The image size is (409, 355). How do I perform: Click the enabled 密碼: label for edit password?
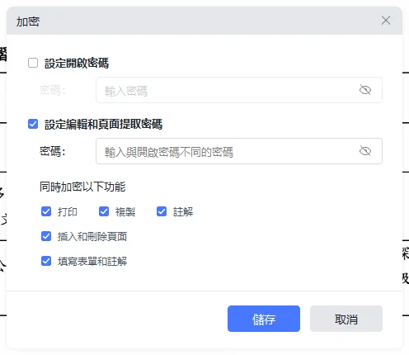(53, 151)
